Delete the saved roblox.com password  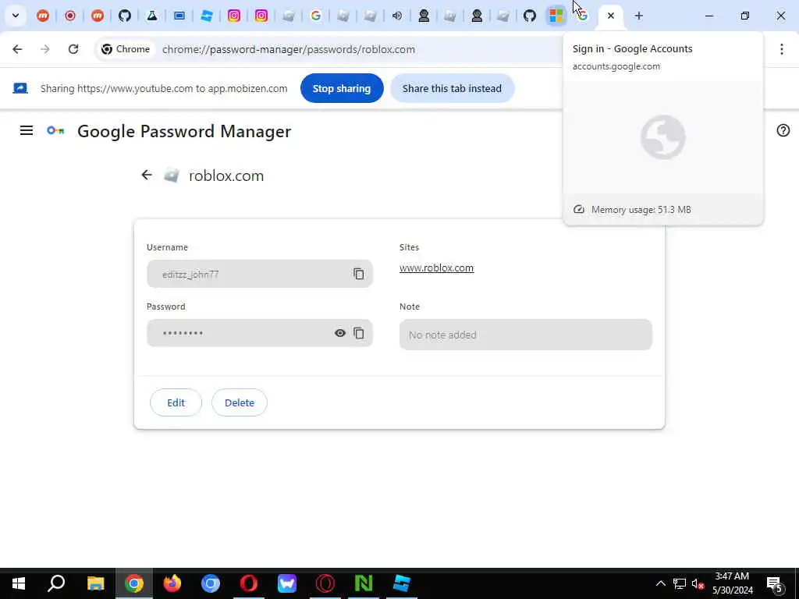coord(240,402)
